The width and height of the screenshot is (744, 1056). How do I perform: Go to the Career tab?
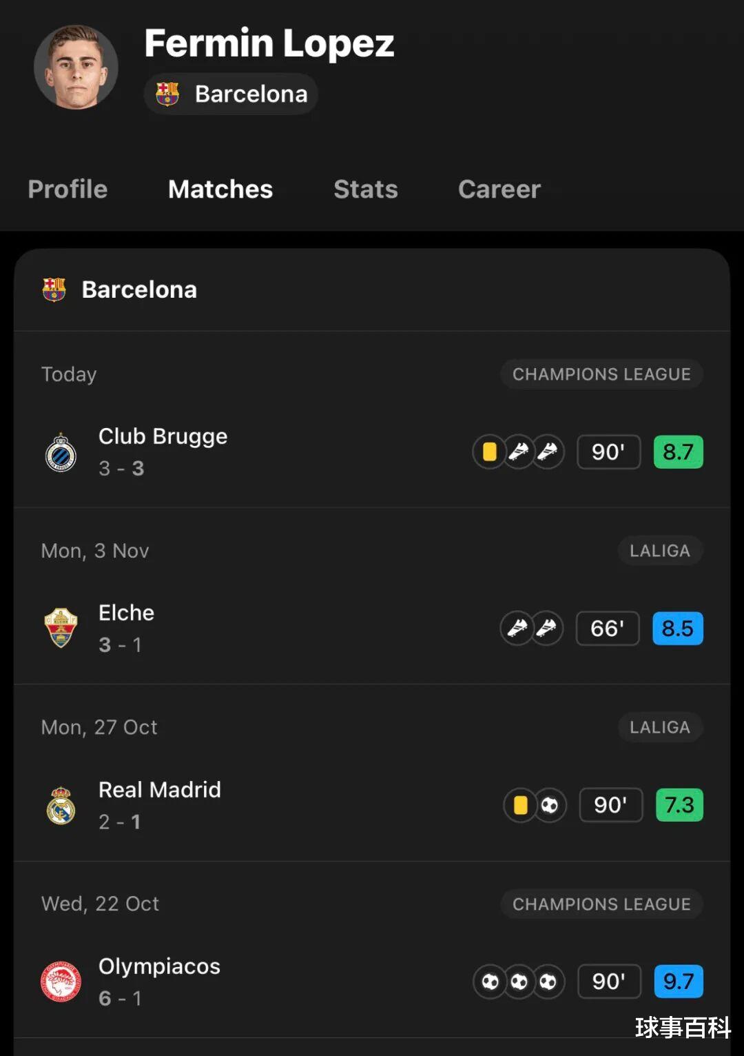[x=499, y=190]
